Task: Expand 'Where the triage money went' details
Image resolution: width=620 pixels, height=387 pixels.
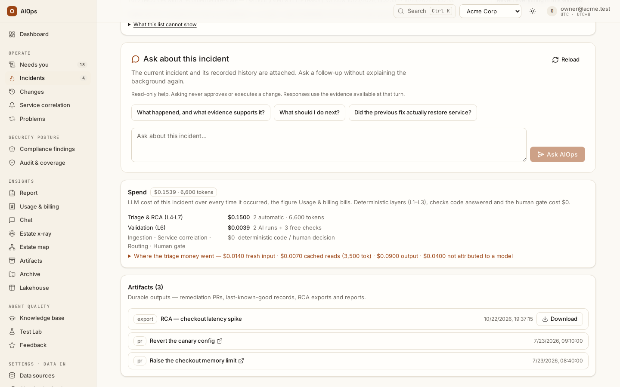Action: [320, 256]
